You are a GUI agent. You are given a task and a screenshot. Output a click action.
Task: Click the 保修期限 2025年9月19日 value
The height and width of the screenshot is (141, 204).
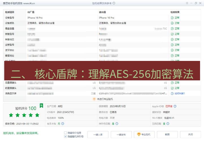pos(118,106)
